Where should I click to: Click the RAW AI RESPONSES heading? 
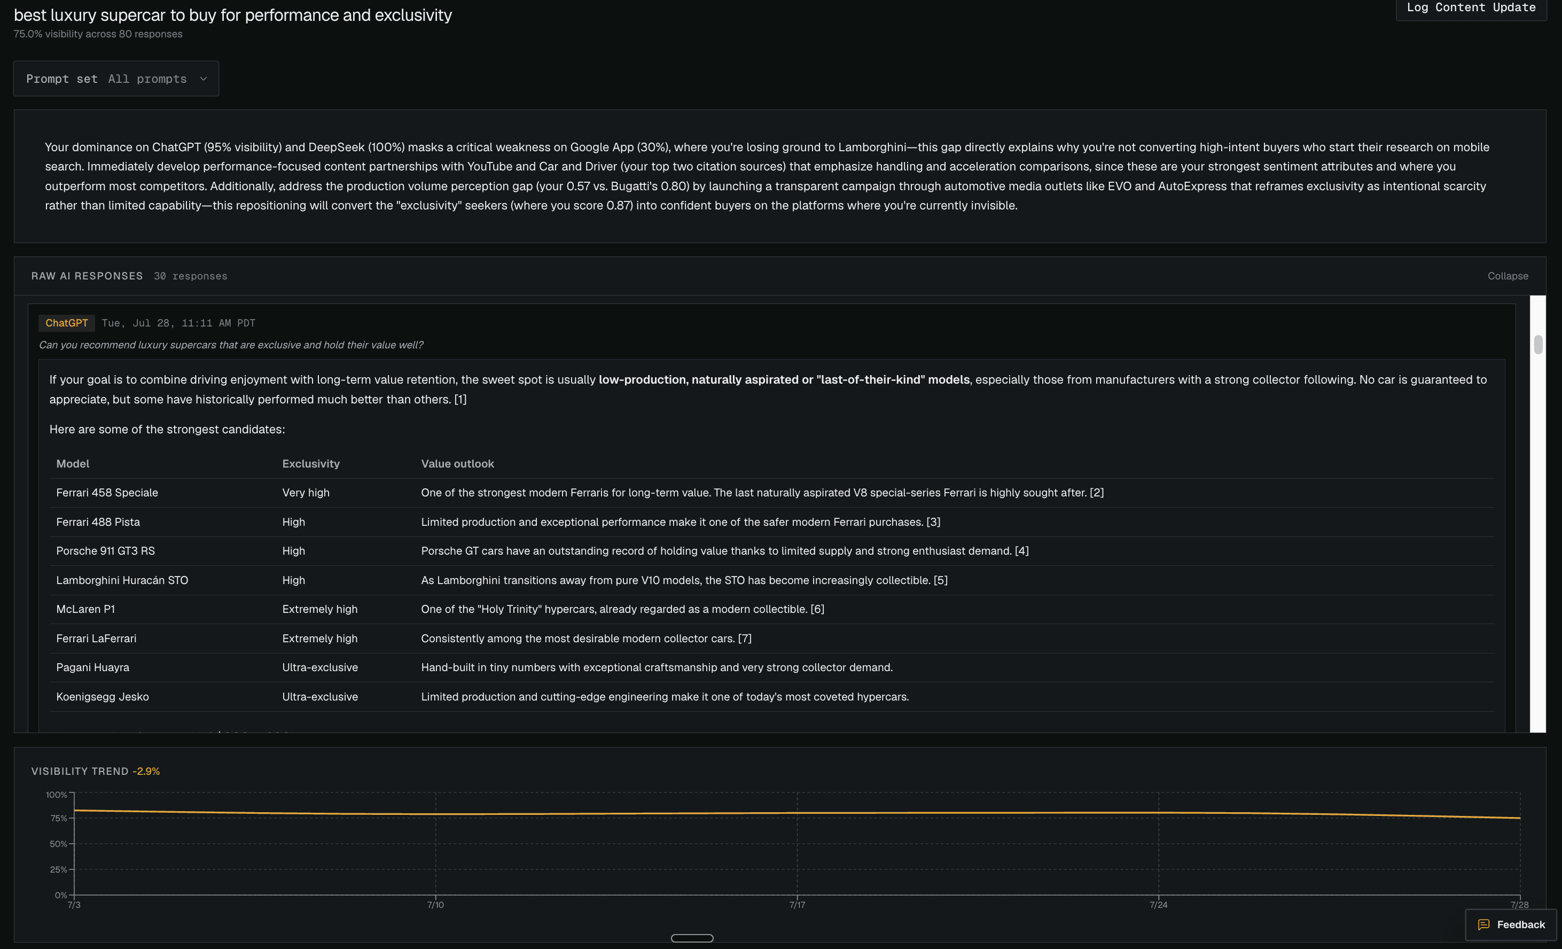point(87,276)
